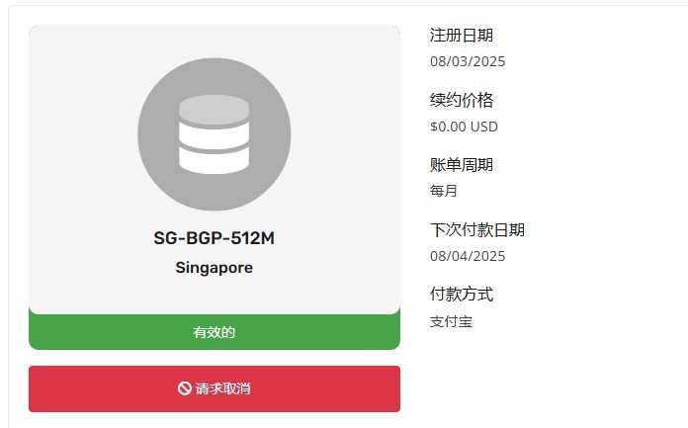Click the database stack product icon
This screenshot has width=688, height=428.
(215, 134)
